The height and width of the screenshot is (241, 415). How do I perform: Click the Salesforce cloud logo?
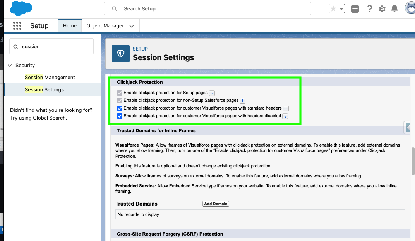tap(21, 8)
